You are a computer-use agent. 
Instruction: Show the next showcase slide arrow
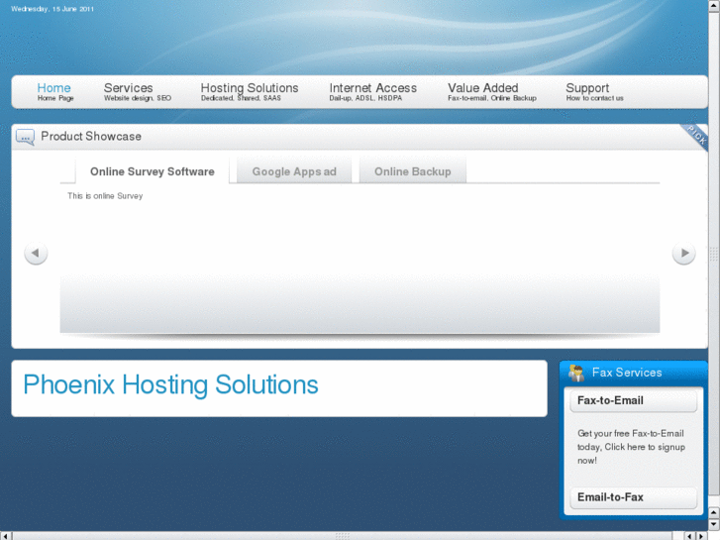[x=683, y=254]
